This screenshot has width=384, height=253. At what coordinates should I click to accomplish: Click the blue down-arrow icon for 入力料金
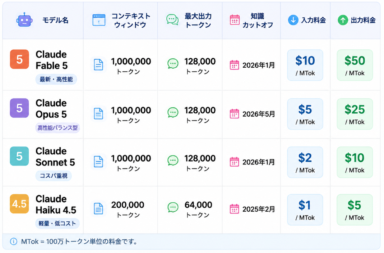[x=293, y=20]
